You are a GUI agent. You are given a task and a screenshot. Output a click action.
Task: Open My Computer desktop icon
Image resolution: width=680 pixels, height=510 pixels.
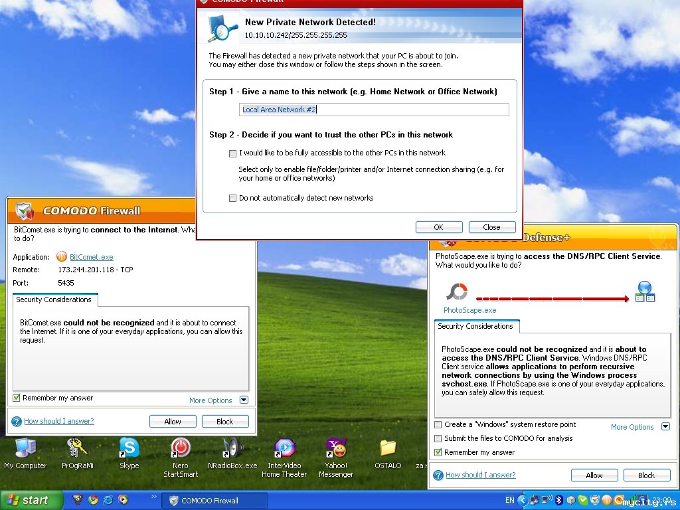coord(25,454)
